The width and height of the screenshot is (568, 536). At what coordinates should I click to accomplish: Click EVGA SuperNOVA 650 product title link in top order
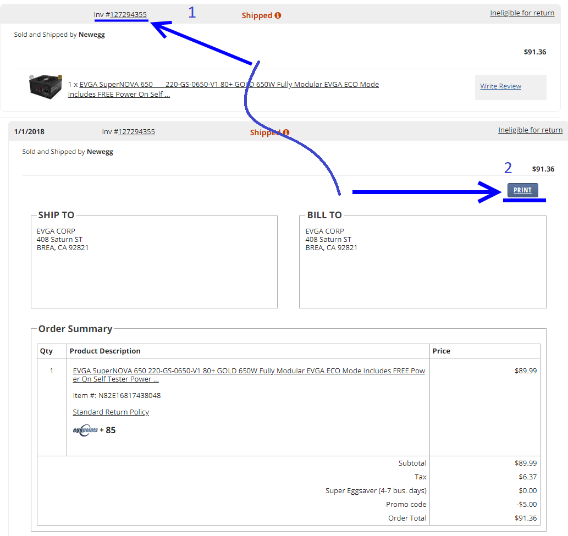[223, 89]
